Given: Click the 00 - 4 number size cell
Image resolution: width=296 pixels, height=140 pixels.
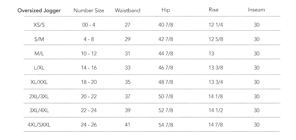Looking at the screenshot, I should [x=89, y=25].
